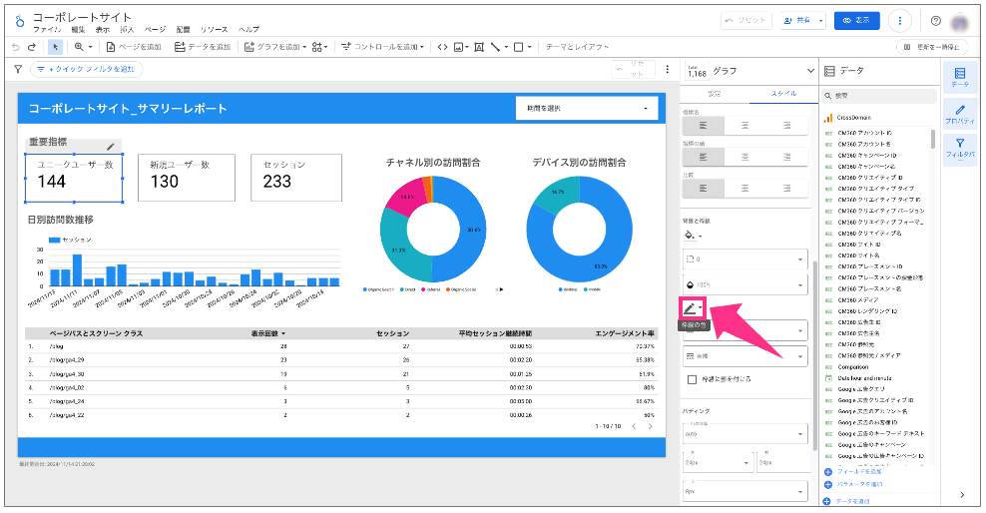Click the 表示回数 column header in the table
The height and width of the screenshot is (513, 986).
[x=267, y=333]
